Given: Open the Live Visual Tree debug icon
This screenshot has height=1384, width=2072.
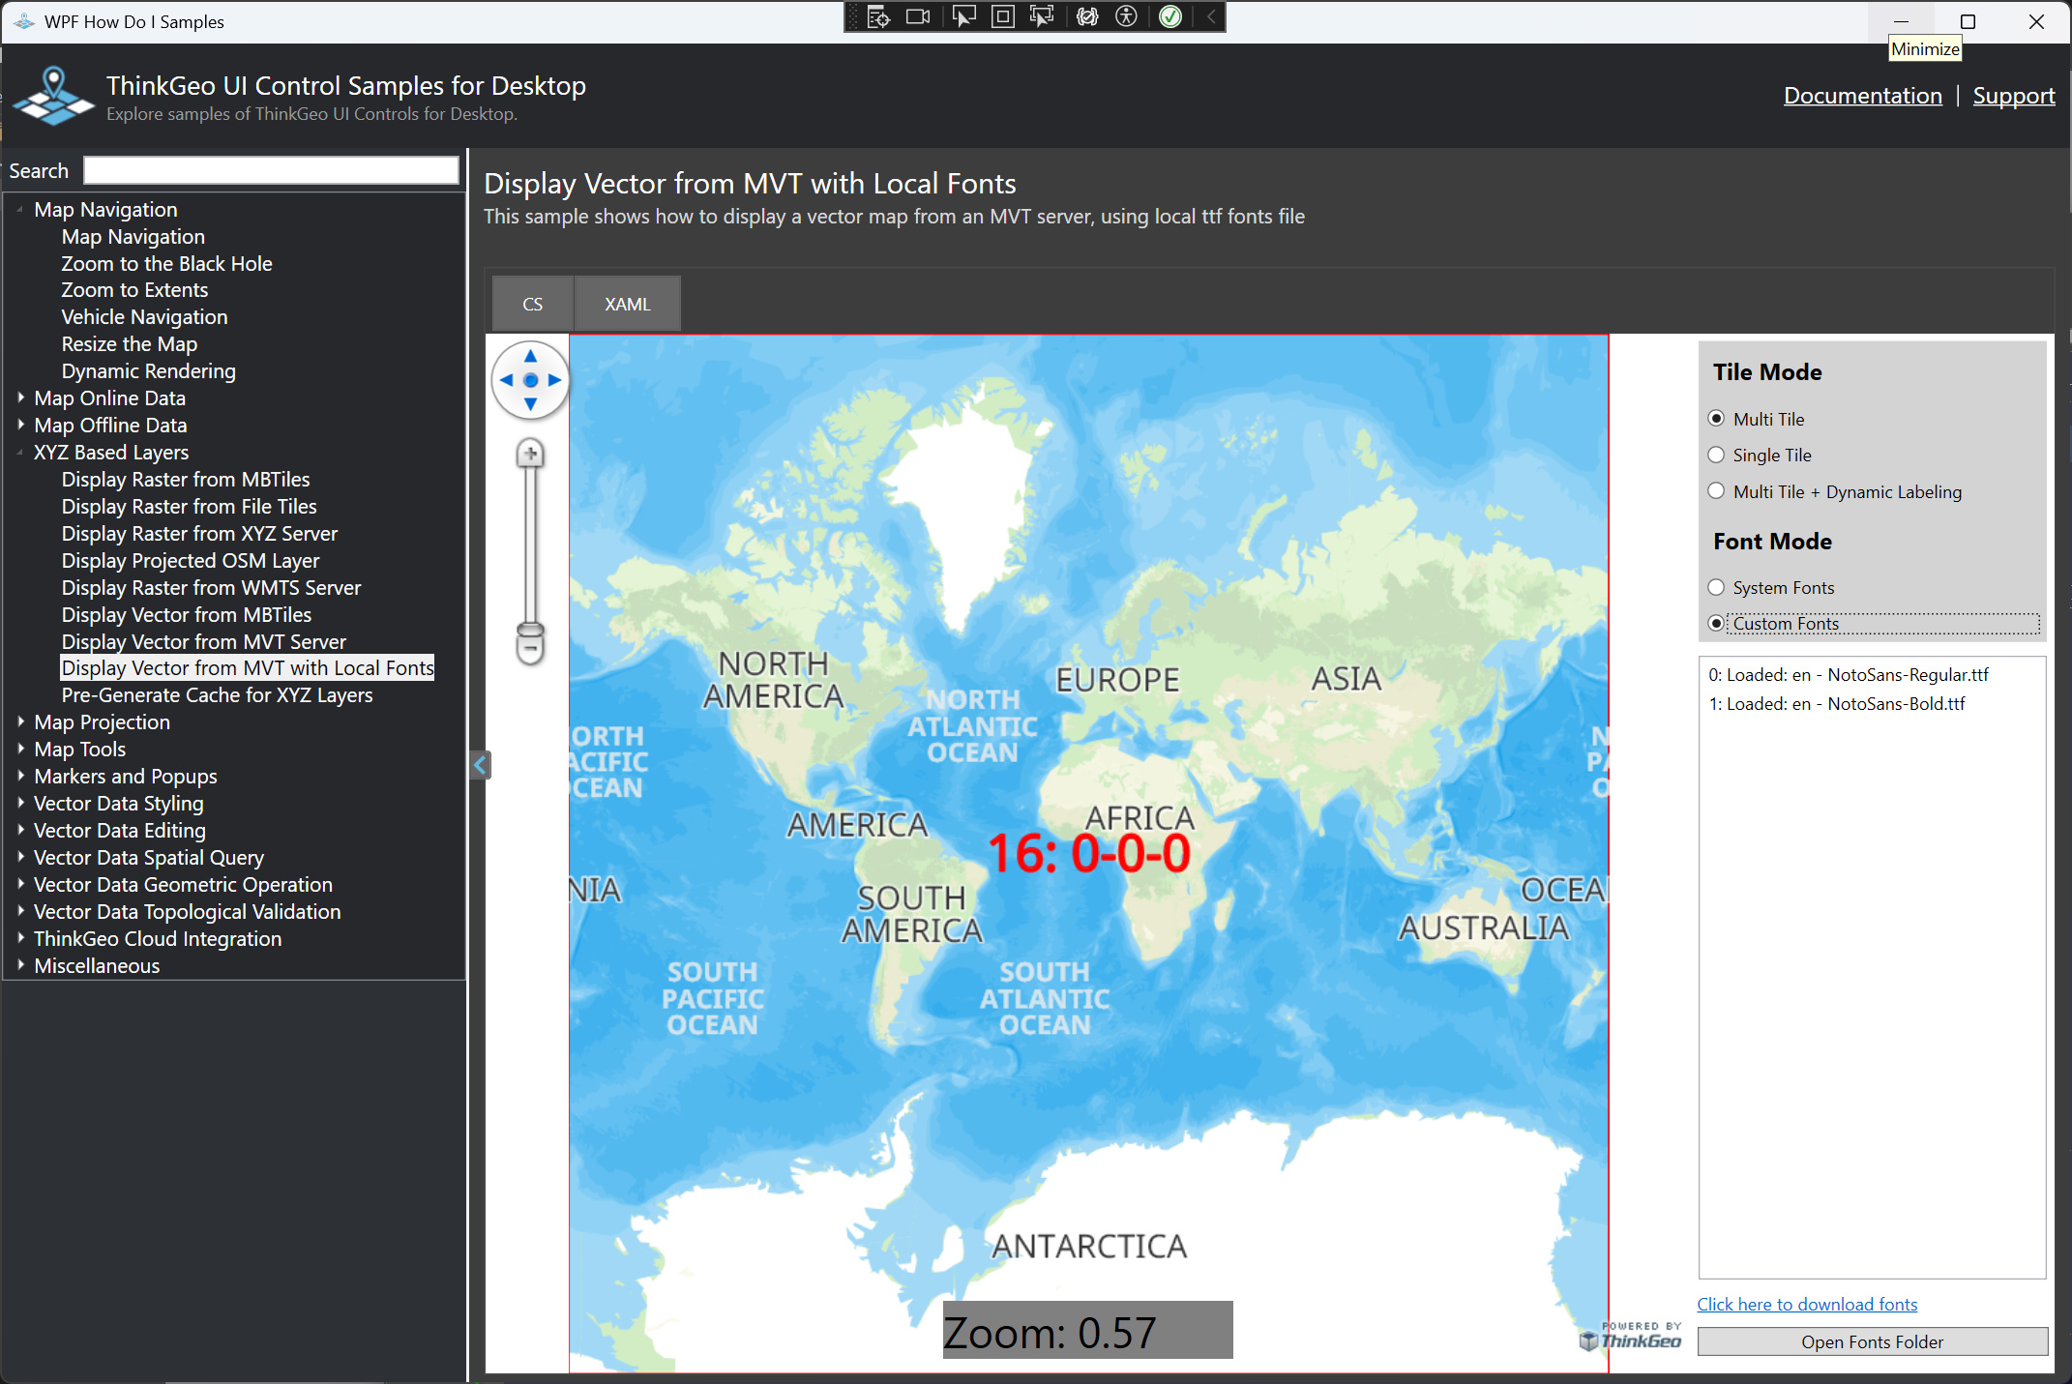Looking at the screenshot, I should pyautogui.click(x=878, y=16).
